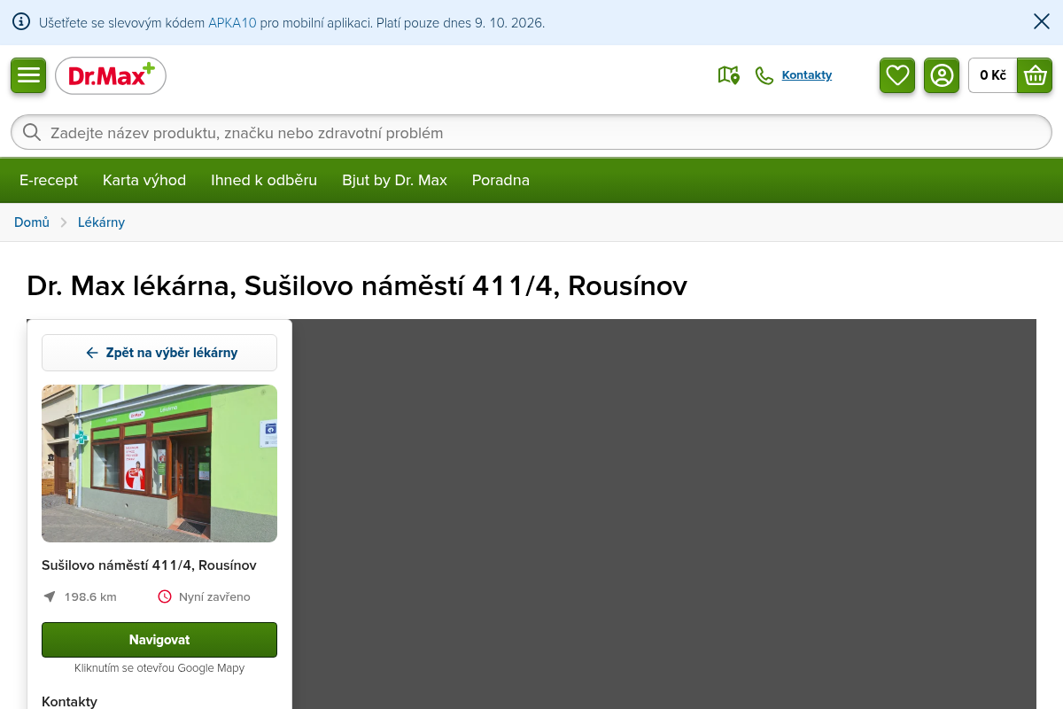
Task: Open Bjut by Dr. Max section
Action: pos(394,180)
